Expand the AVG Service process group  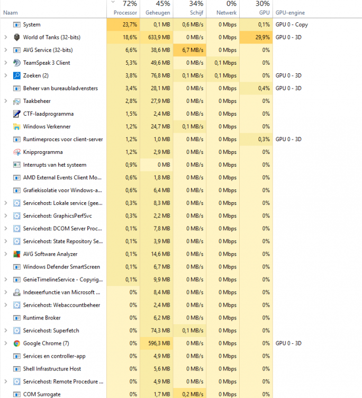[5, 50]
